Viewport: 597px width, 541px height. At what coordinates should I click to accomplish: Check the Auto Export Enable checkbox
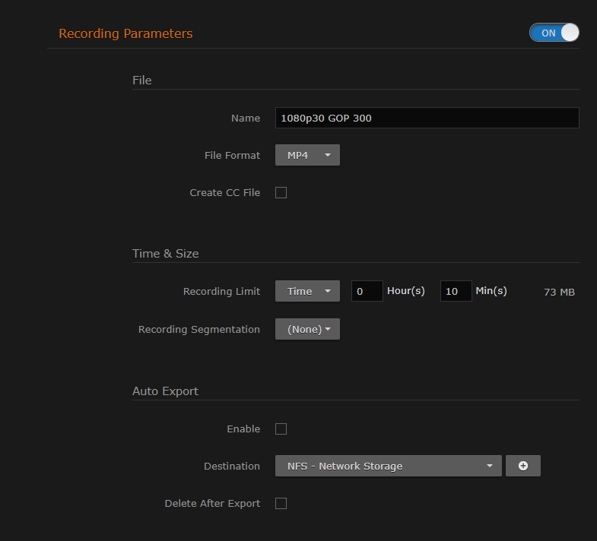point(281,429)
